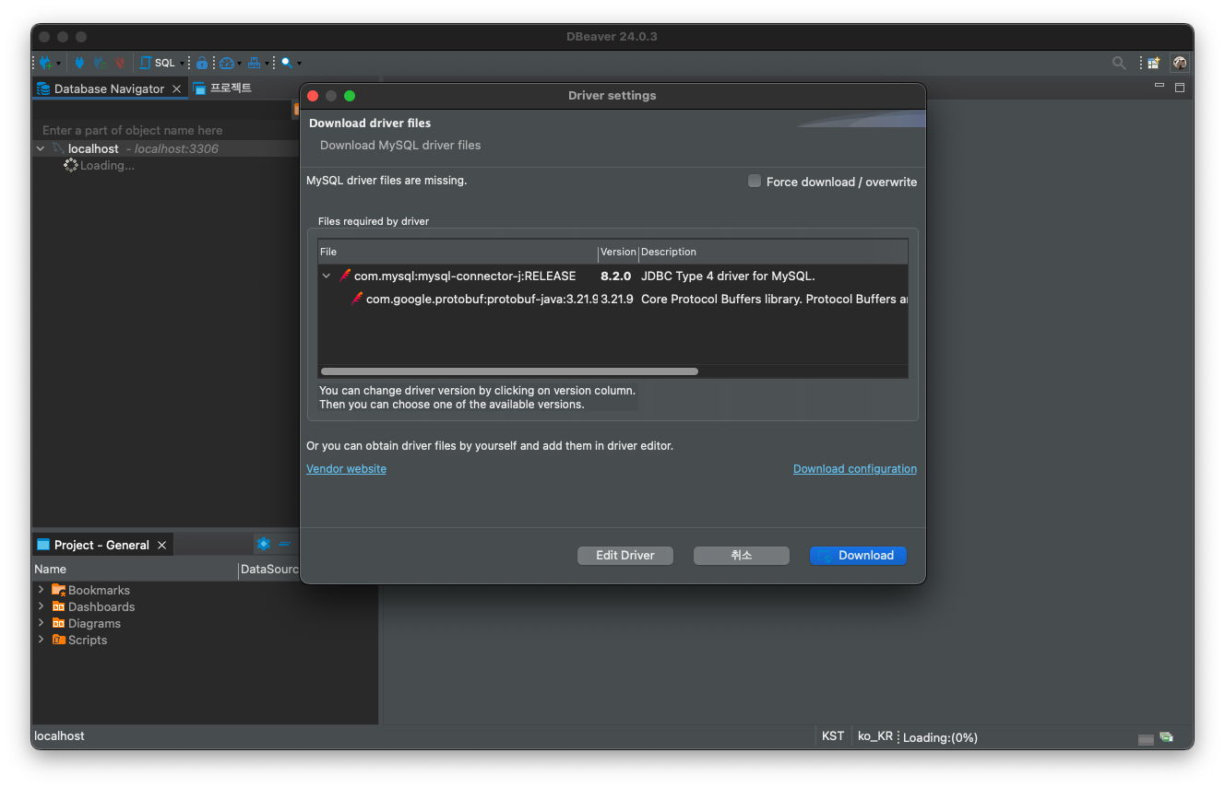Open a new SQL script editor
Viewport: 1225px width, 788px height.
(158, 63)
